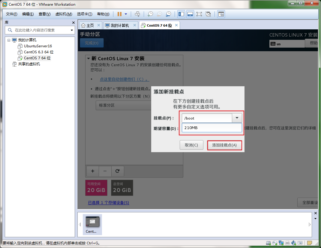Click the 添加挂载点(A) button
321x248 pixels.
pos(224,145)
